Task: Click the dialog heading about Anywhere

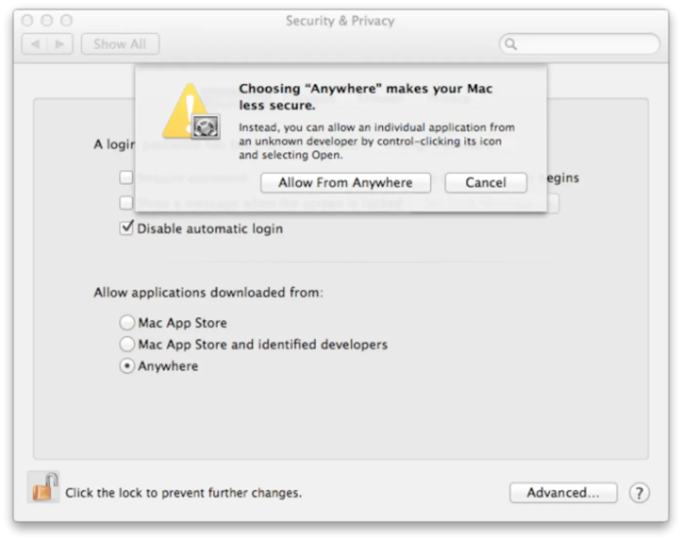Action: click(365, 97)
